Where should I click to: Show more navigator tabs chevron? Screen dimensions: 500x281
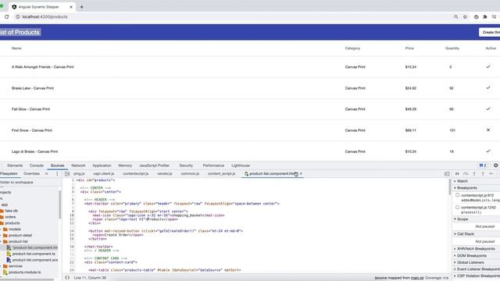pos(47,173)
